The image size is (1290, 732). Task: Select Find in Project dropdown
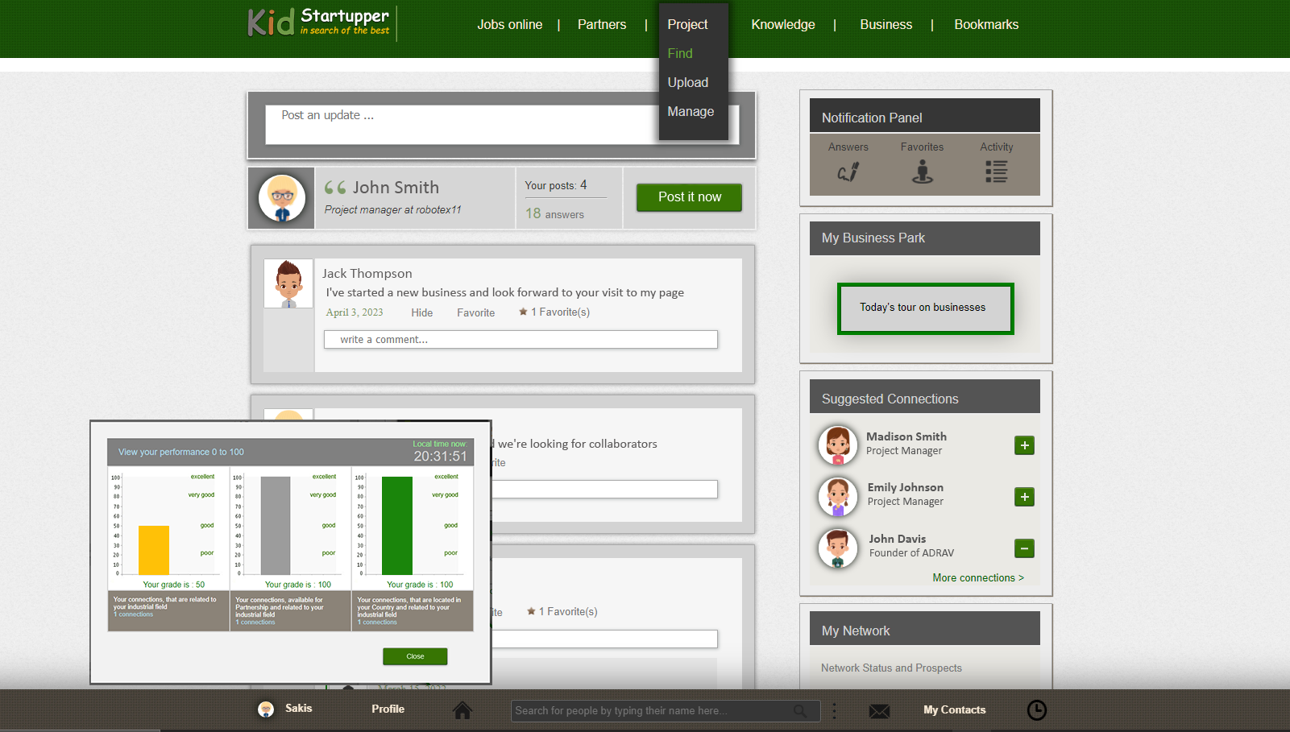[680, 54]
